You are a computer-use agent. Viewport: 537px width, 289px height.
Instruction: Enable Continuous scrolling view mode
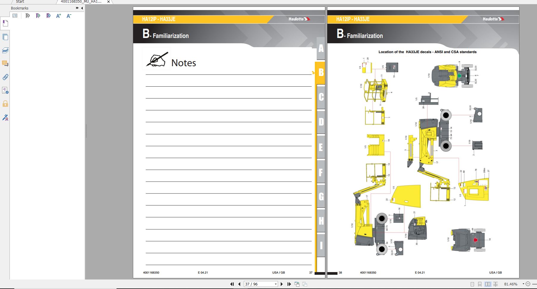coord(480,284)
